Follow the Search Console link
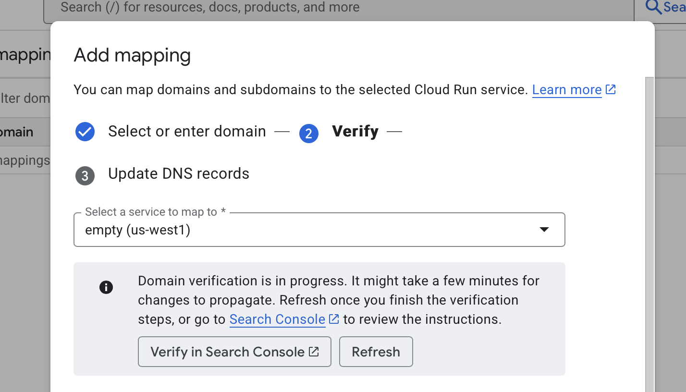The width and height of the screenshot is (686, 392). 277,318
